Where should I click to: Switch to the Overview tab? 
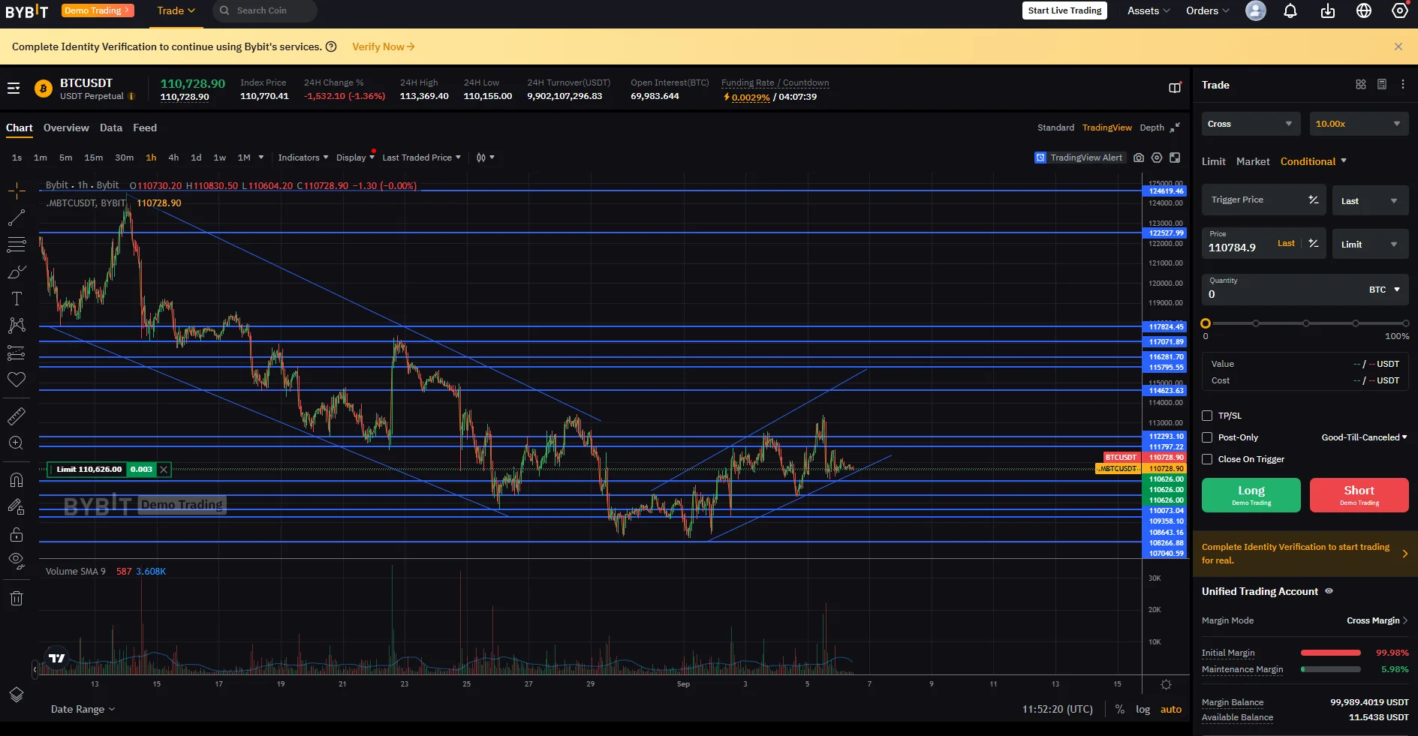tap(66, 128)
